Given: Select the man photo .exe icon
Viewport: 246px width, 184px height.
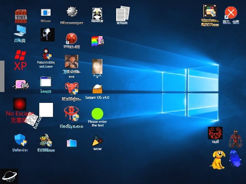Looking at the screenshot, I should (x=71, y=61).
